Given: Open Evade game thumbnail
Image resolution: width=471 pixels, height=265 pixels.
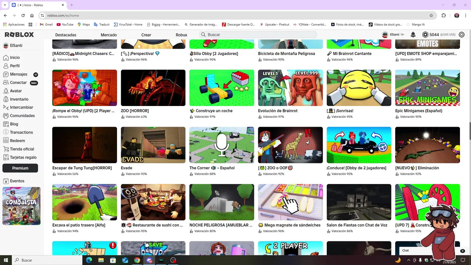Looking at the screenshot, I should pyautogui.click(x=153, y=145).
